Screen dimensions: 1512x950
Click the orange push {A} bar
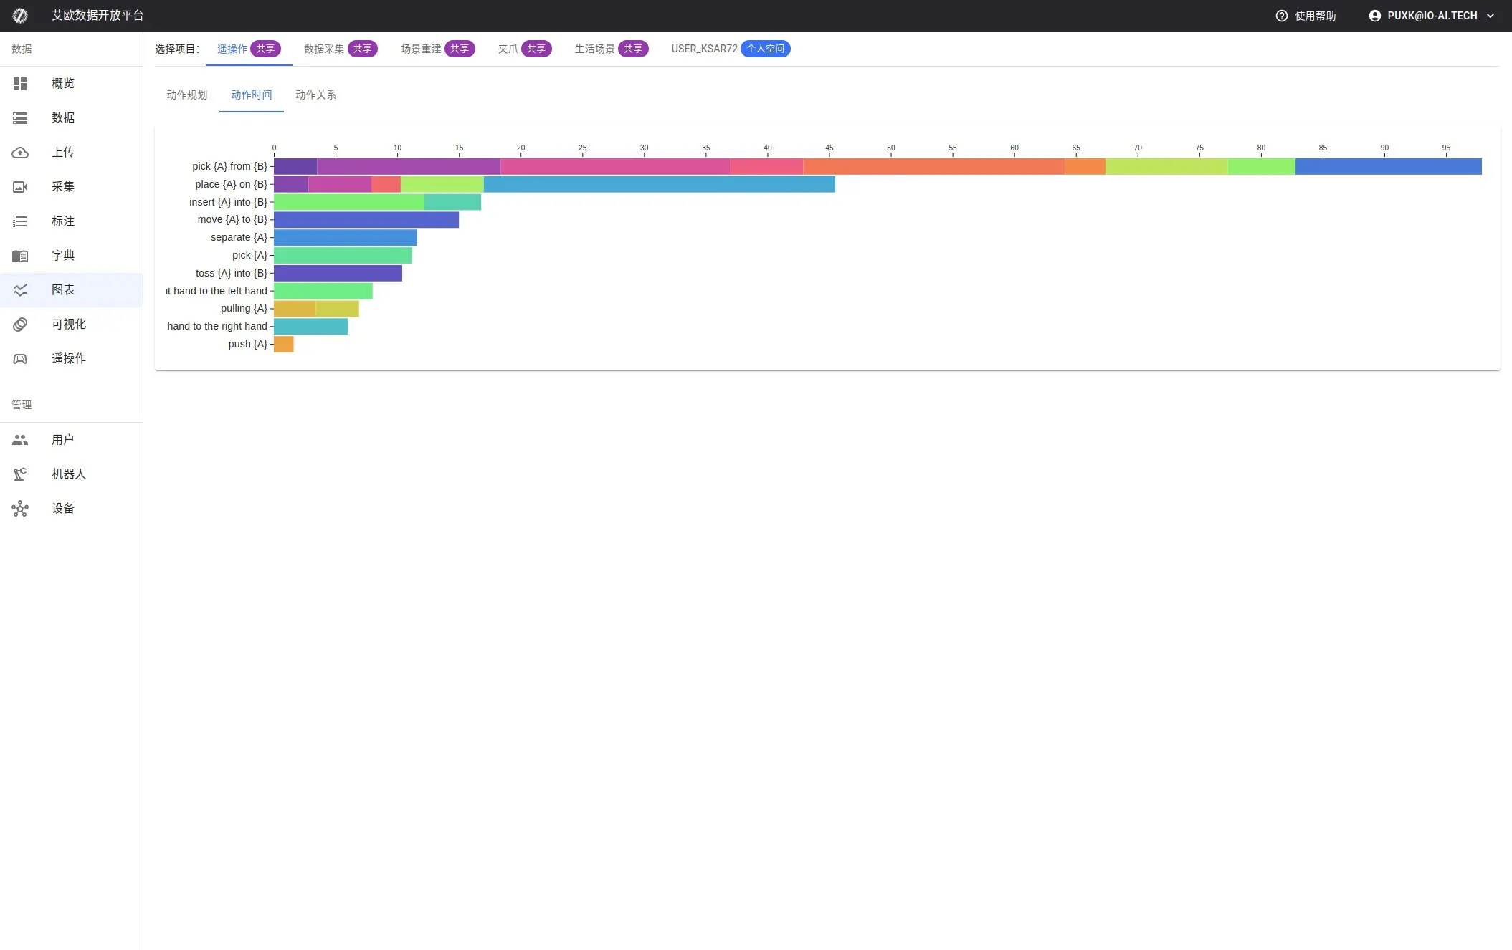[x=284, y=345]
